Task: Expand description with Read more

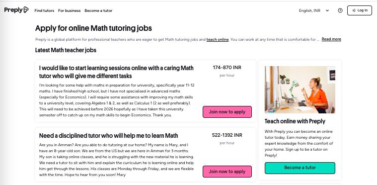Action: [331, 39]
